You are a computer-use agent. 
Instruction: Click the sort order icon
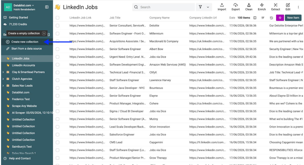coord(263,18)
